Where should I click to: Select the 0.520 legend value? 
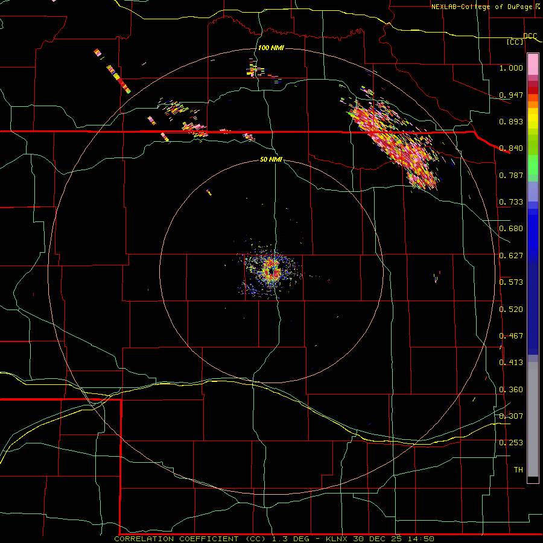click(x=511, y=310)
